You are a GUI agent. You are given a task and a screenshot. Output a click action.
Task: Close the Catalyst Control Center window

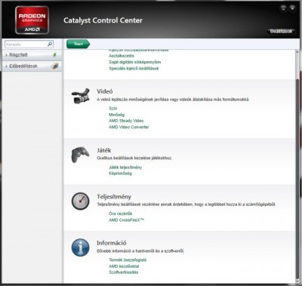(x=292, y=8)
